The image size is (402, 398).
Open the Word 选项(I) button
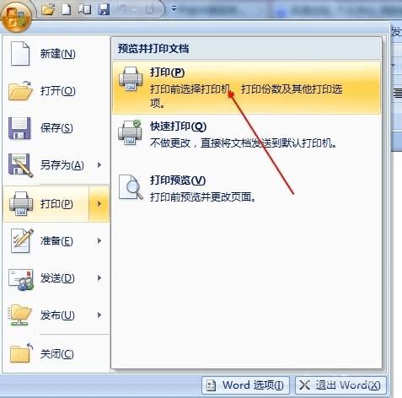point(245,385)
